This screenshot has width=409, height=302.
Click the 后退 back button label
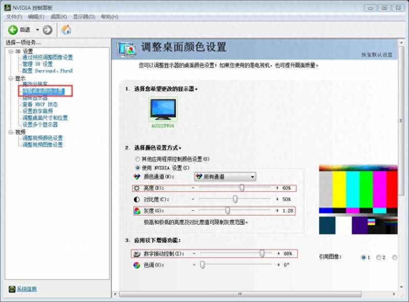point(25,30)
